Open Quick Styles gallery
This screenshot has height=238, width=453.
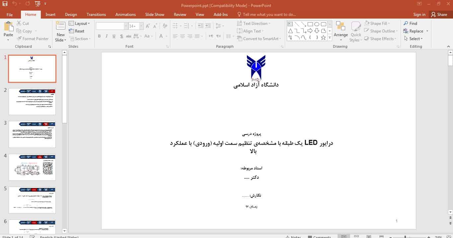tap(356, 31)
